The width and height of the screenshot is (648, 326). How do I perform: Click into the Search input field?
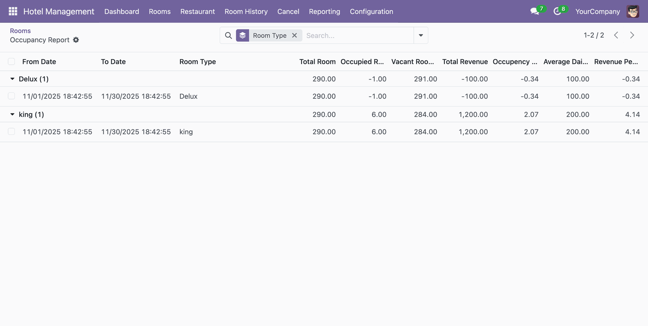(358, 35)
